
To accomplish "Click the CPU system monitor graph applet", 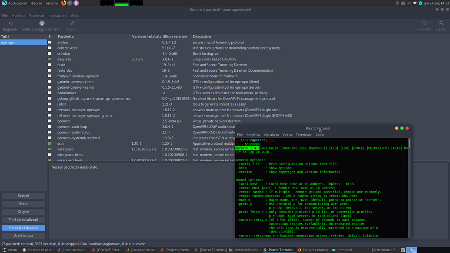I will click(x=107, y=3).
